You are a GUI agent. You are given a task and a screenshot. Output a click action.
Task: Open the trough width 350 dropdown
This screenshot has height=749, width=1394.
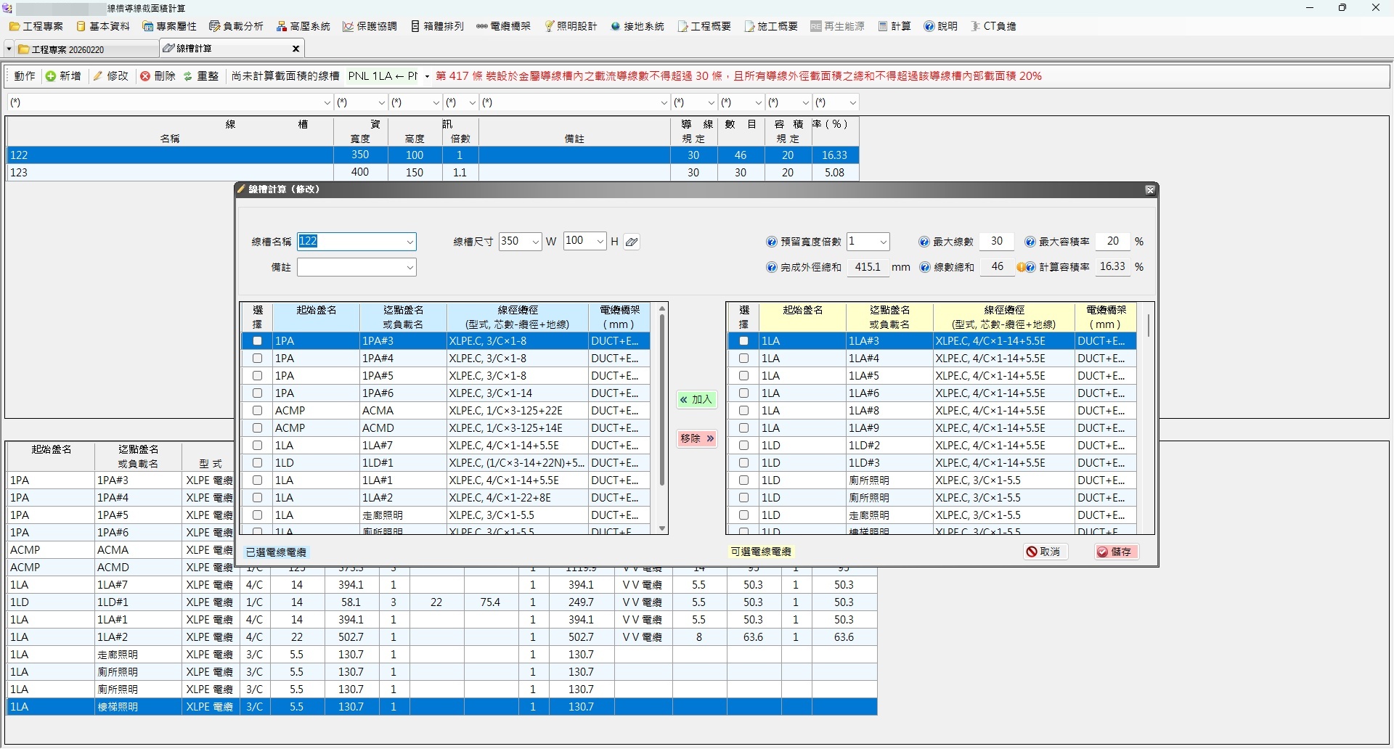(536, 242)
